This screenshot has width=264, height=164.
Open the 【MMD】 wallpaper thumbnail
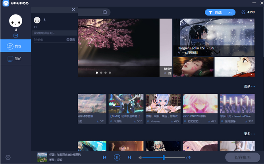pos(126,104)
